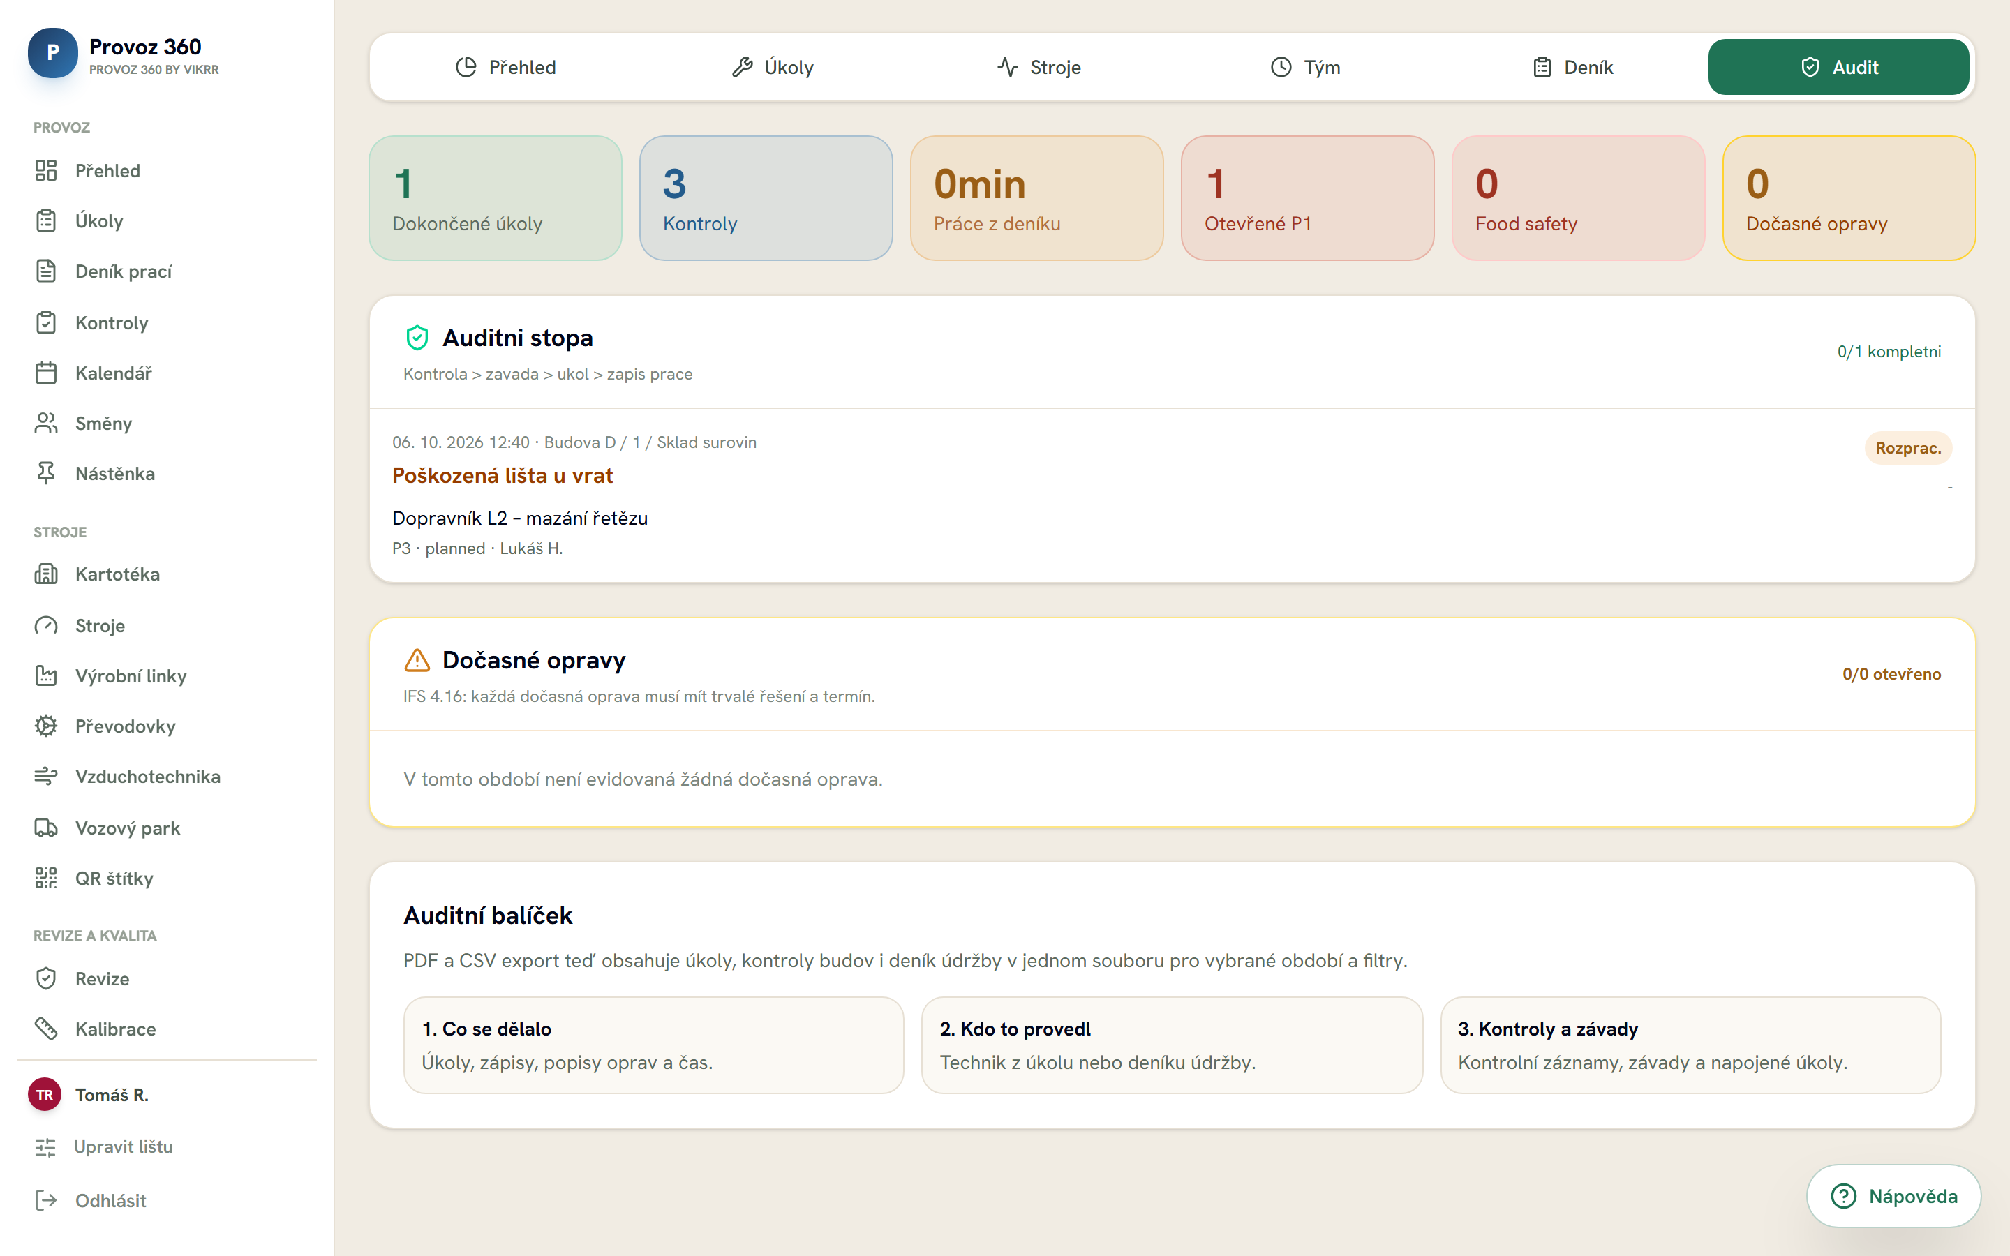Select the Kontroly clipboard-check icon
The image size is (2010, 1256).
click(x=45, y=322)
